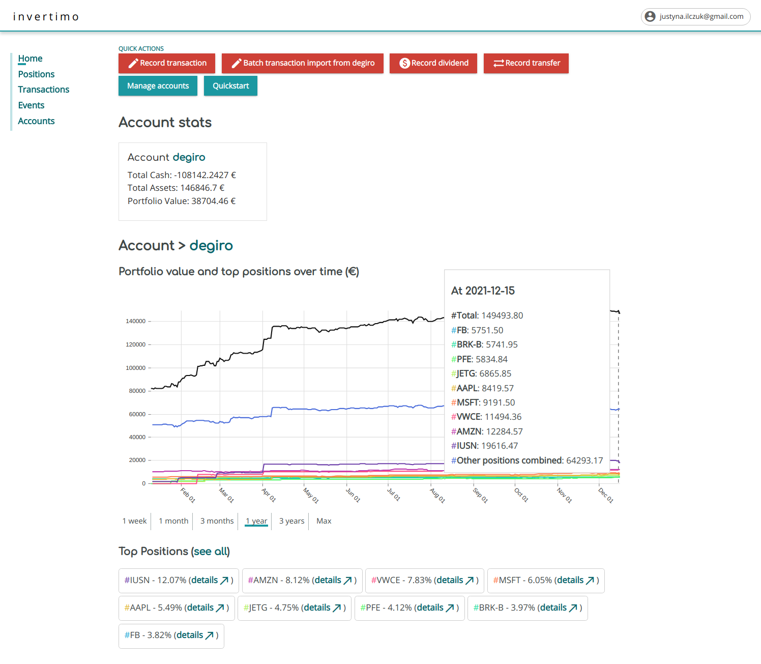
Task: Launch the Quickstart guide
Action: pyautogui.click(x=230, y=86)
